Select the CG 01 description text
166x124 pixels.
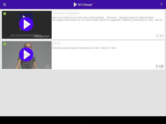(84, 48)
